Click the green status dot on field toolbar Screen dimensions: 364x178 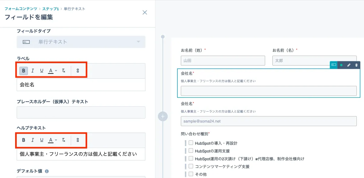point(342,65)
